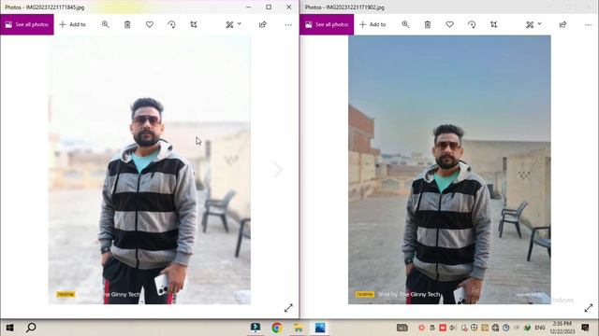
Task: Go to next photo arrow in left window
Action: click(277, 170)
